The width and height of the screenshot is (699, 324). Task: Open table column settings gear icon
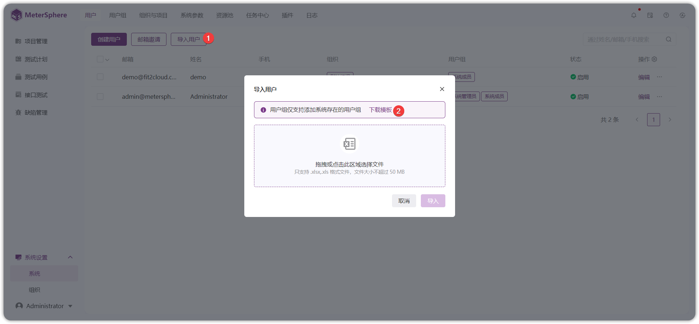coord(654,59)
